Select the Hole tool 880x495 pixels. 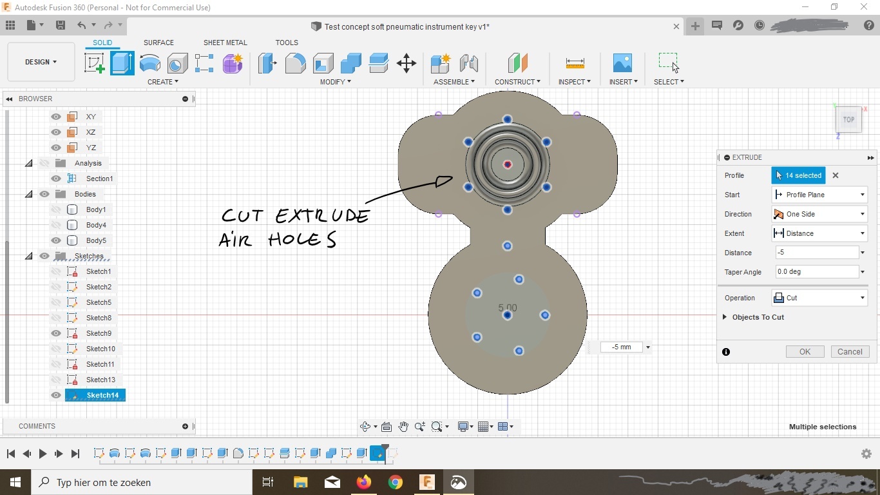[177, 63]
